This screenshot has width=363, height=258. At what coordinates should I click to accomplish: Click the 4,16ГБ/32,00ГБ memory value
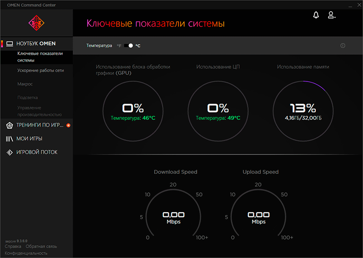303,118
